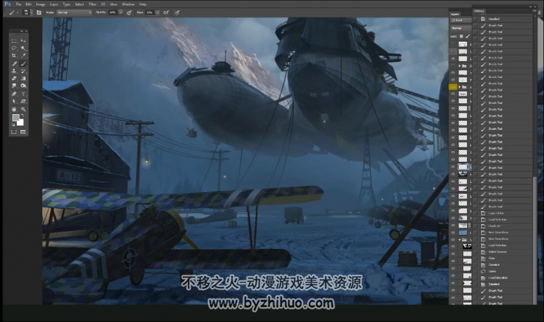Select the Gradient tool

[x=23, y=79]
